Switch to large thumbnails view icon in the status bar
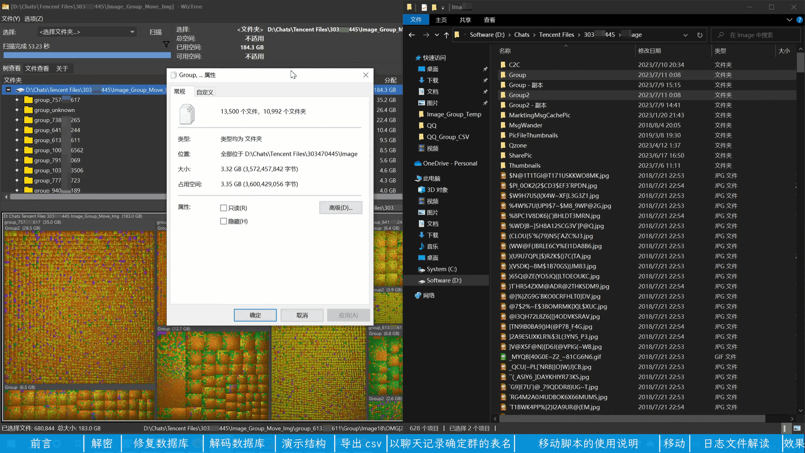 pyautogui.click(x=797, y=428)
